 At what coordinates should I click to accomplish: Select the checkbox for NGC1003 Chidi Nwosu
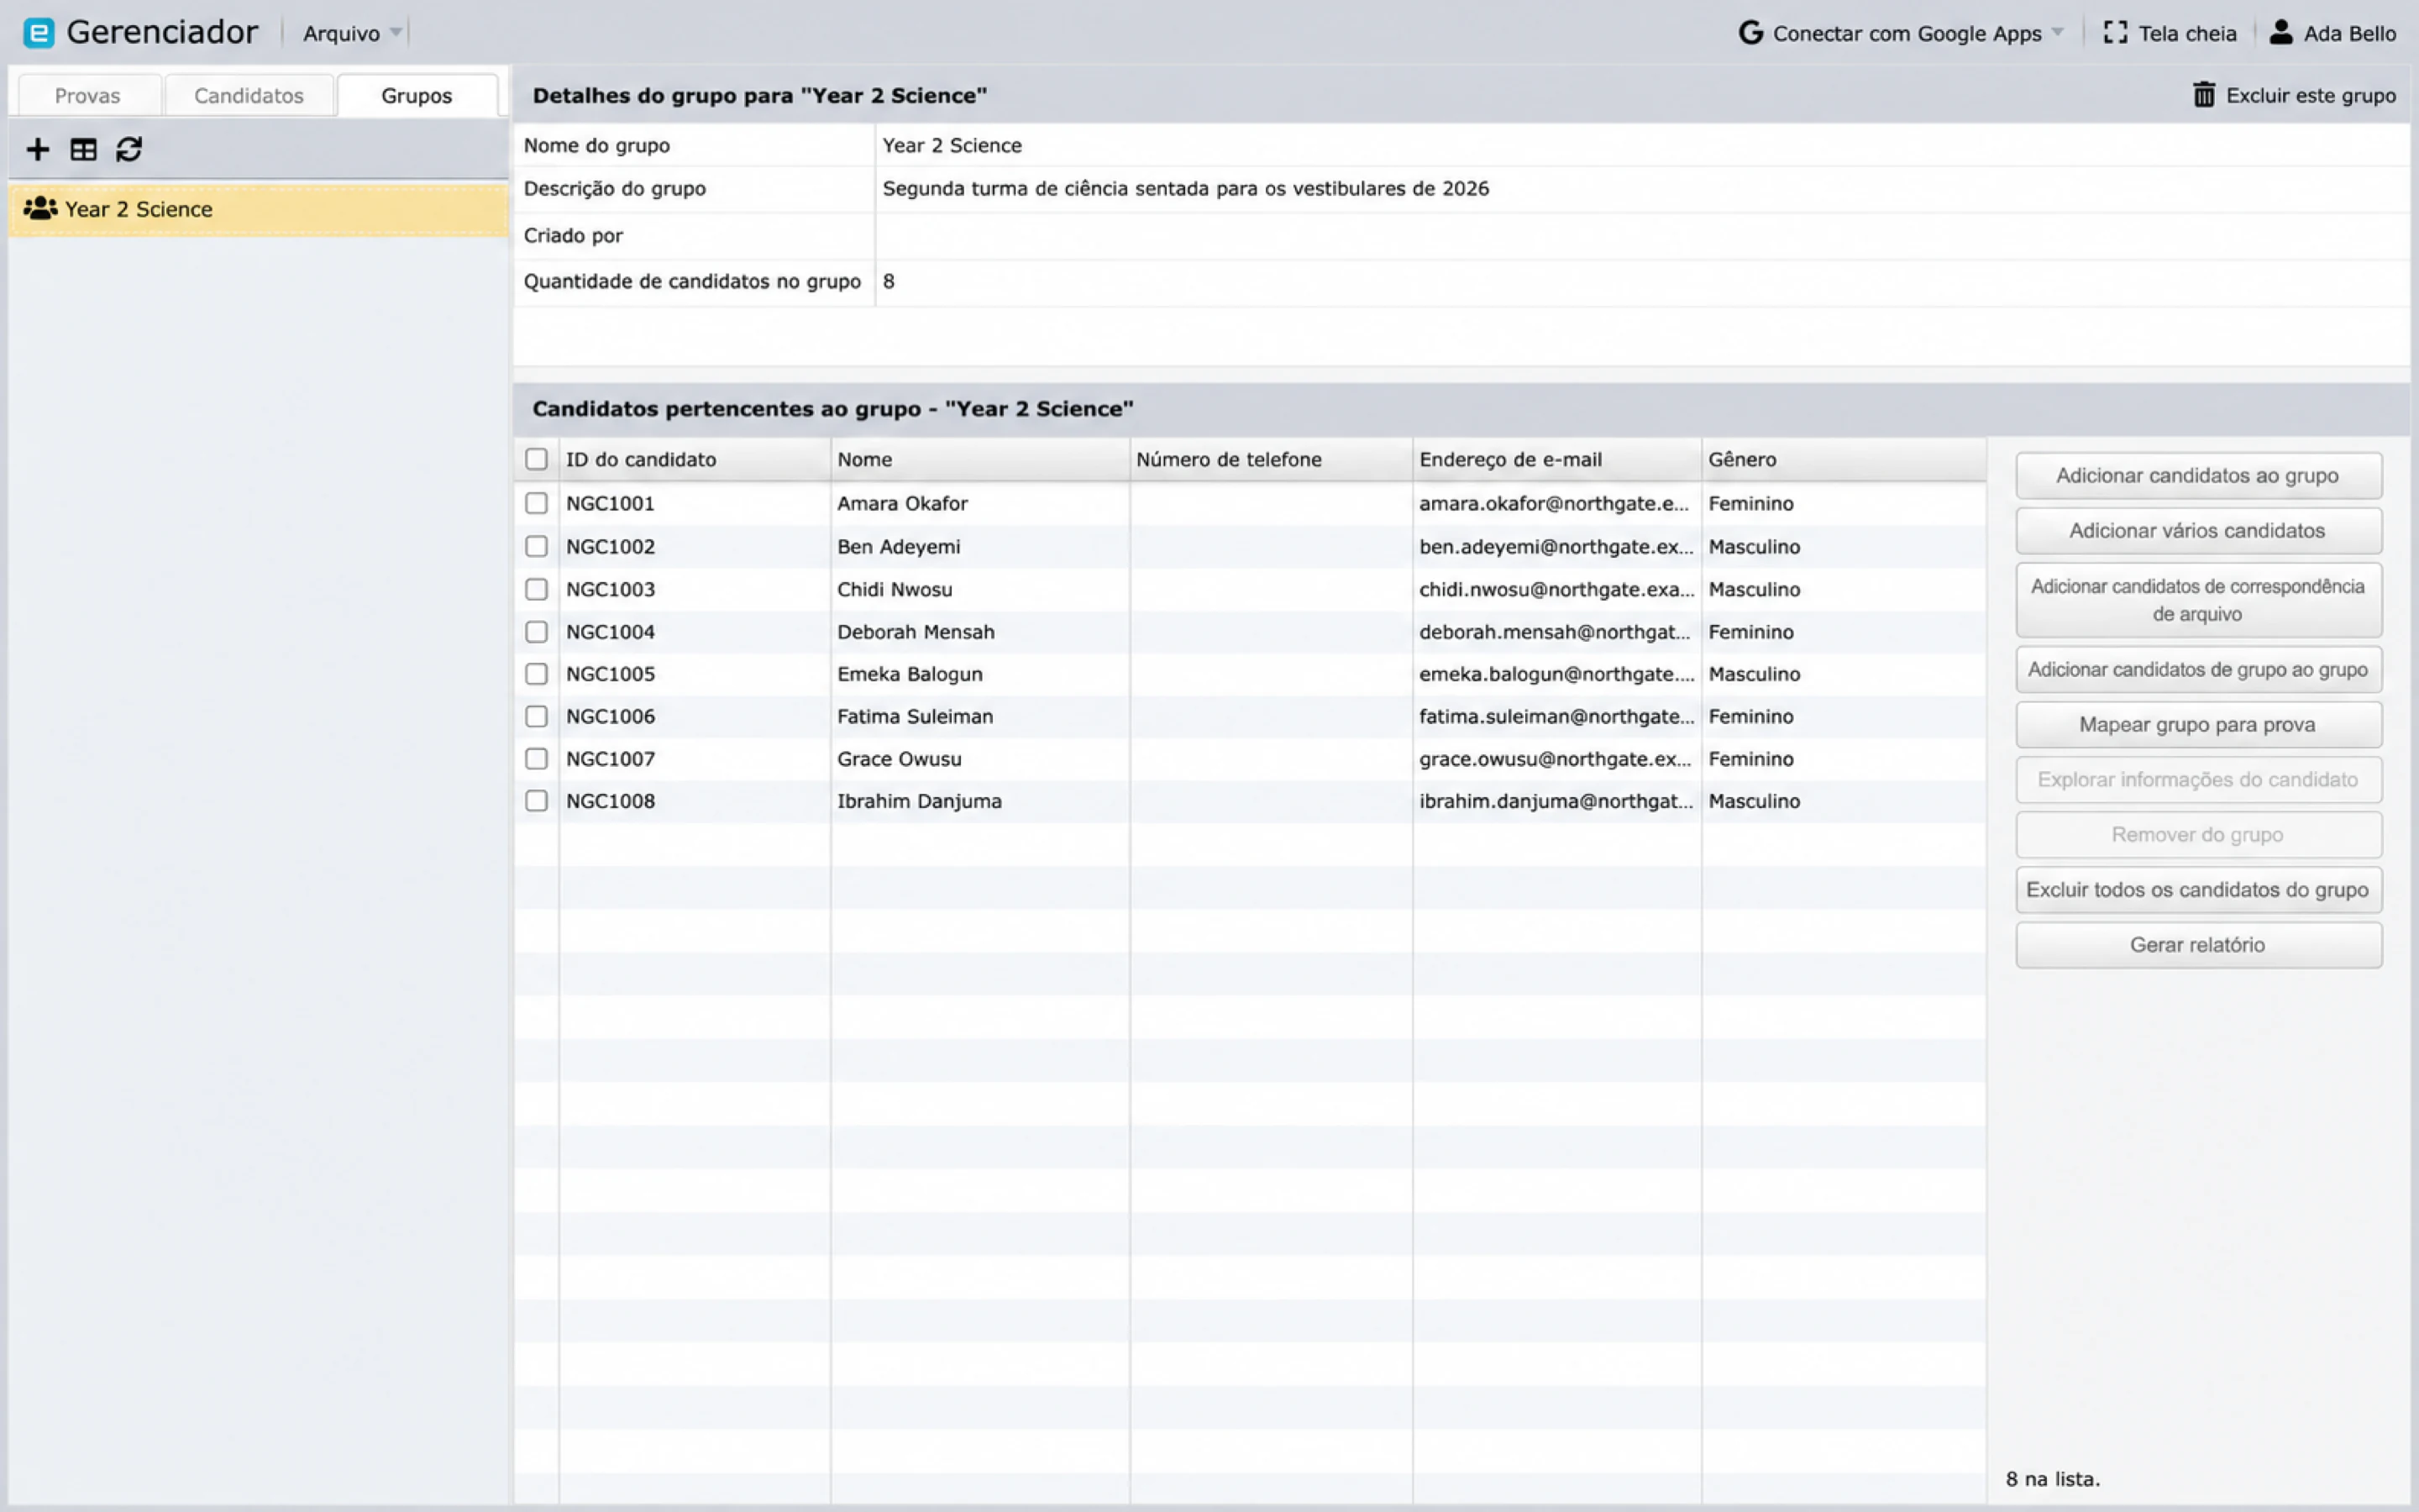(537, 589)
